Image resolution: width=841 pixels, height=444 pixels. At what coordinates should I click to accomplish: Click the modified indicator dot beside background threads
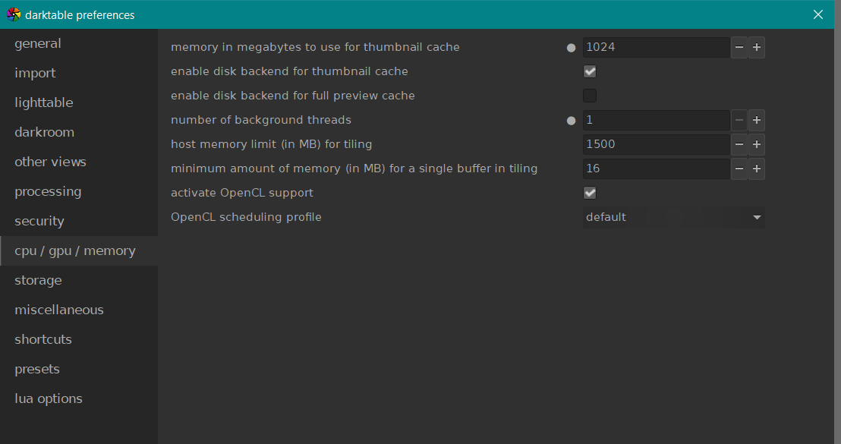[572, 121]
